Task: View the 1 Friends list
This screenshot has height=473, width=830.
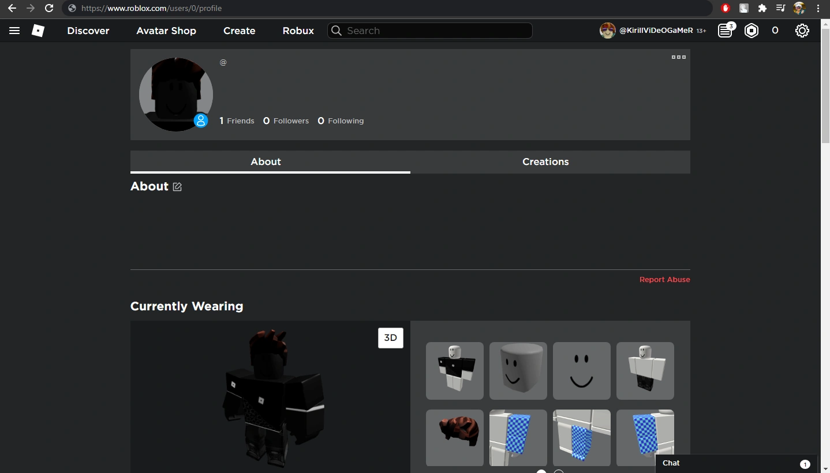Action: tap(237, 121)
